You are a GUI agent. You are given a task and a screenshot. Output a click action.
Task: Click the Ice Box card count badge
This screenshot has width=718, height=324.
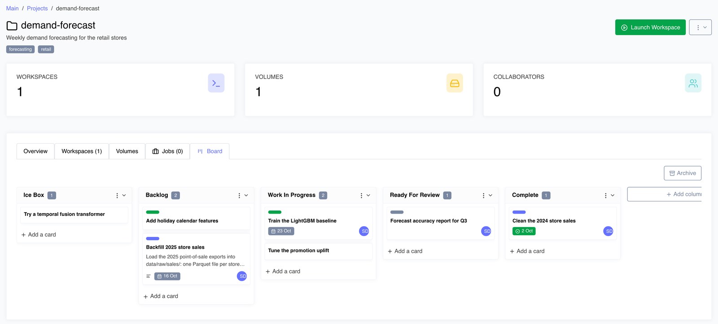pyautogui.click(x=52, y=195)
